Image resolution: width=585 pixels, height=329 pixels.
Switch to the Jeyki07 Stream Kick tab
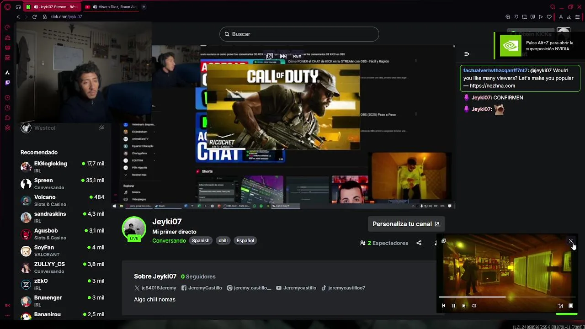52,7
